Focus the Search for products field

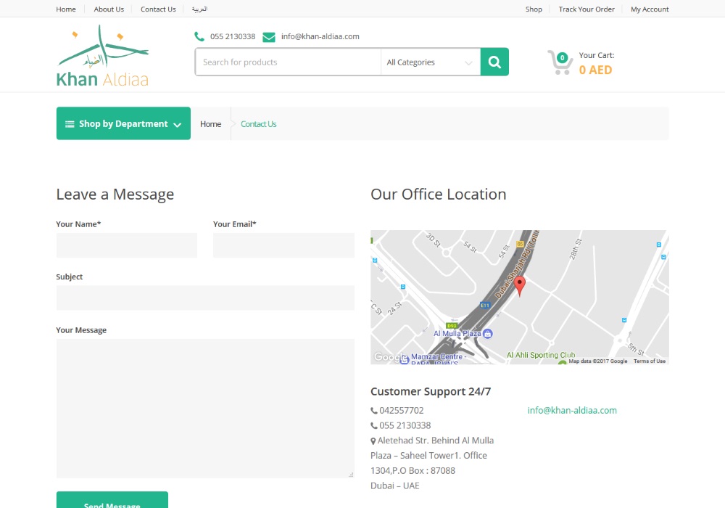(x=288, y=62)
